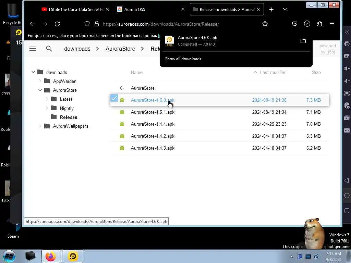Go to AuroraStore breadcrumb
Screen dimensions: 351x263
pyautogui.click(x=120, y=49)
